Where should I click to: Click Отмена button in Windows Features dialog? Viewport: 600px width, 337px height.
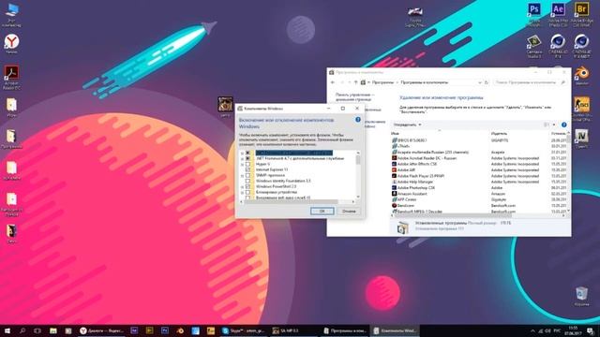pos(349,211)
